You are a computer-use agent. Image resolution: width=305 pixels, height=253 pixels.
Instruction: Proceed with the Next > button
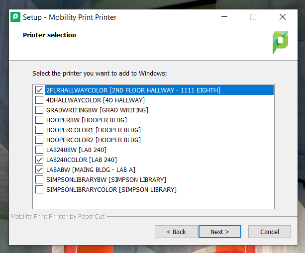coord(220,232)
